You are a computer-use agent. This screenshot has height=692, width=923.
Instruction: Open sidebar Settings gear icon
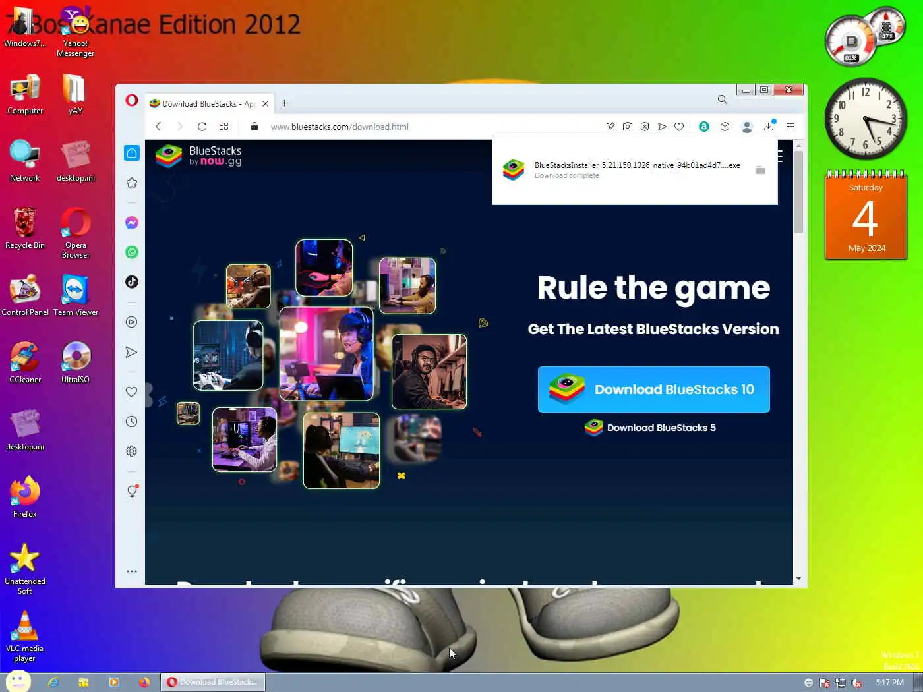[132, 451]
